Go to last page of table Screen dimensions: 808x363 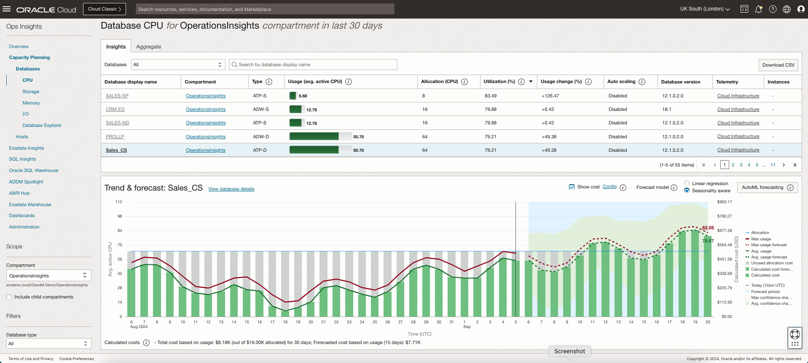point(795,165)
